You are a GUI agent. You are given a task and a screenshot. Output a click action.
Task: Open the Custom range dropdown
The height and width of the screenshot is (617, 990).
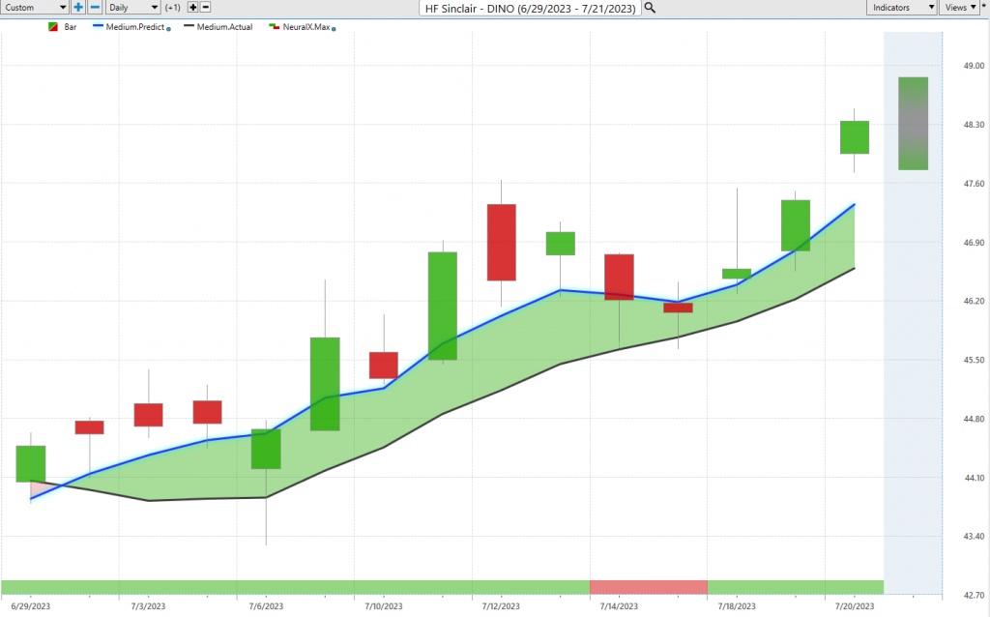(35, 8)
